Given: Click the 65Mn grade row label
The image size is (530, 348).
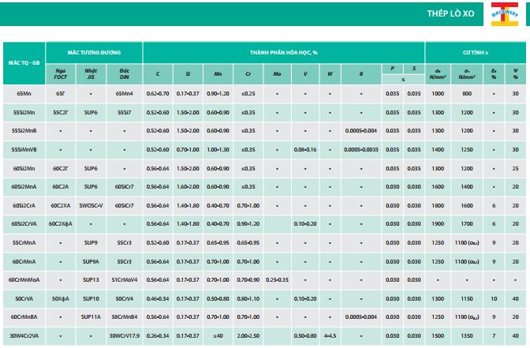Looking at the screenshot, I should (24, 94).
